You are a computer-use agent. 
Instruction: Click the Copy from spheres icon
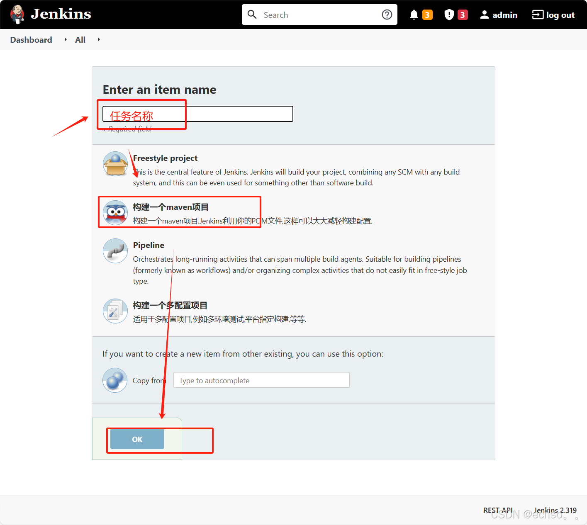pos(115,380)
